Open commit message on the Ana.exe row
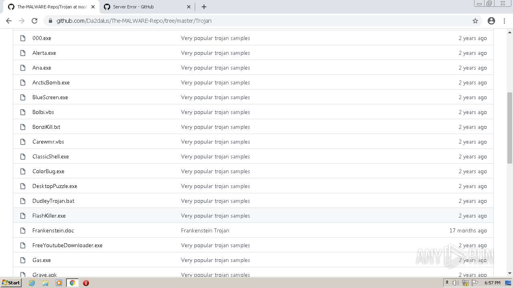The image size is (513, 288). (x=216, y=68)
